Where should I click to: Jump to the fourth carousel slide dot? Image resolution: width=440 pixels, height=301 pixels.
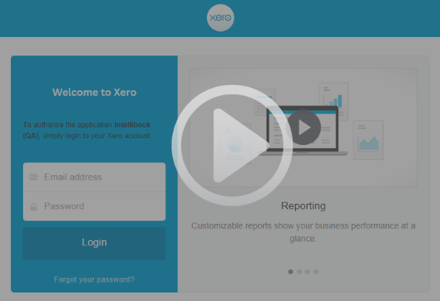(x=316, y=272)
